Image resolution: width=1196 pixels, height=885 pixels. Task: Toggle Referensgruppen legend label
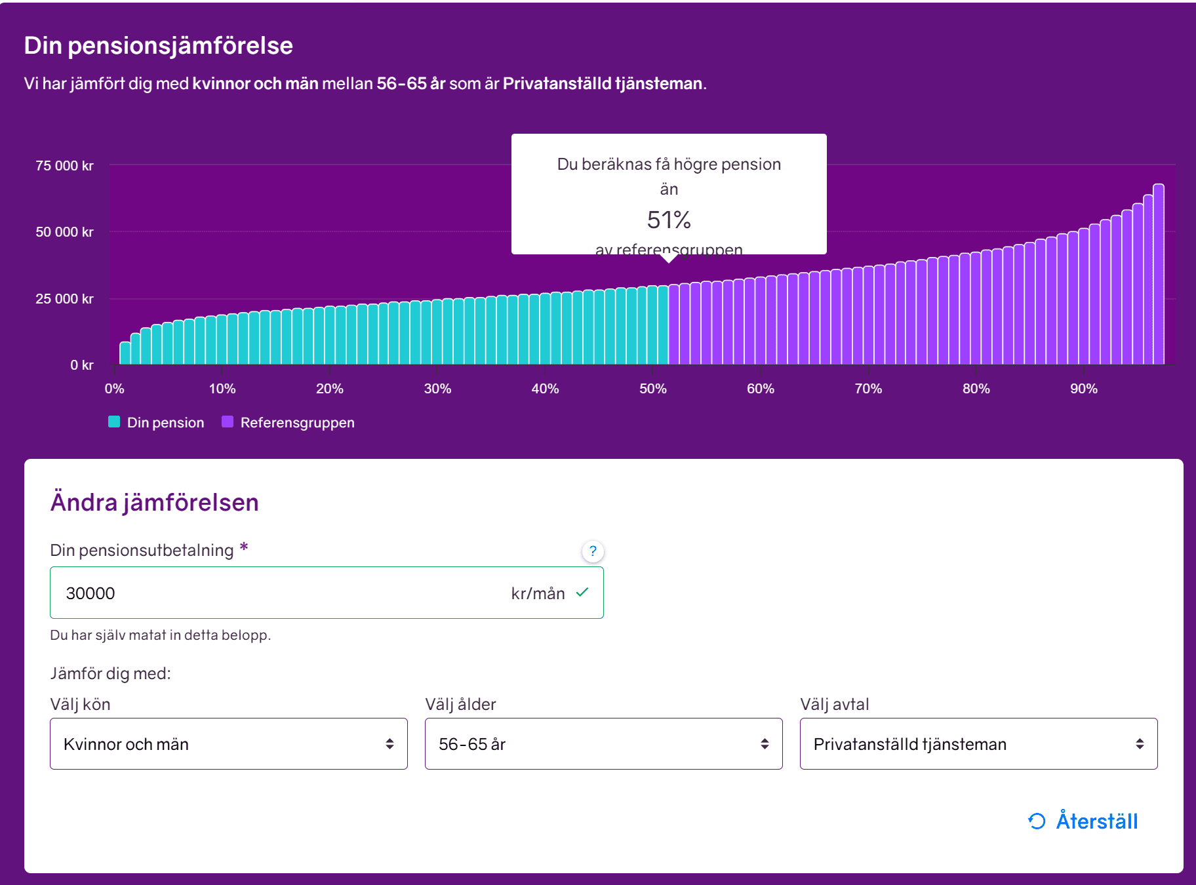point(297,423)
